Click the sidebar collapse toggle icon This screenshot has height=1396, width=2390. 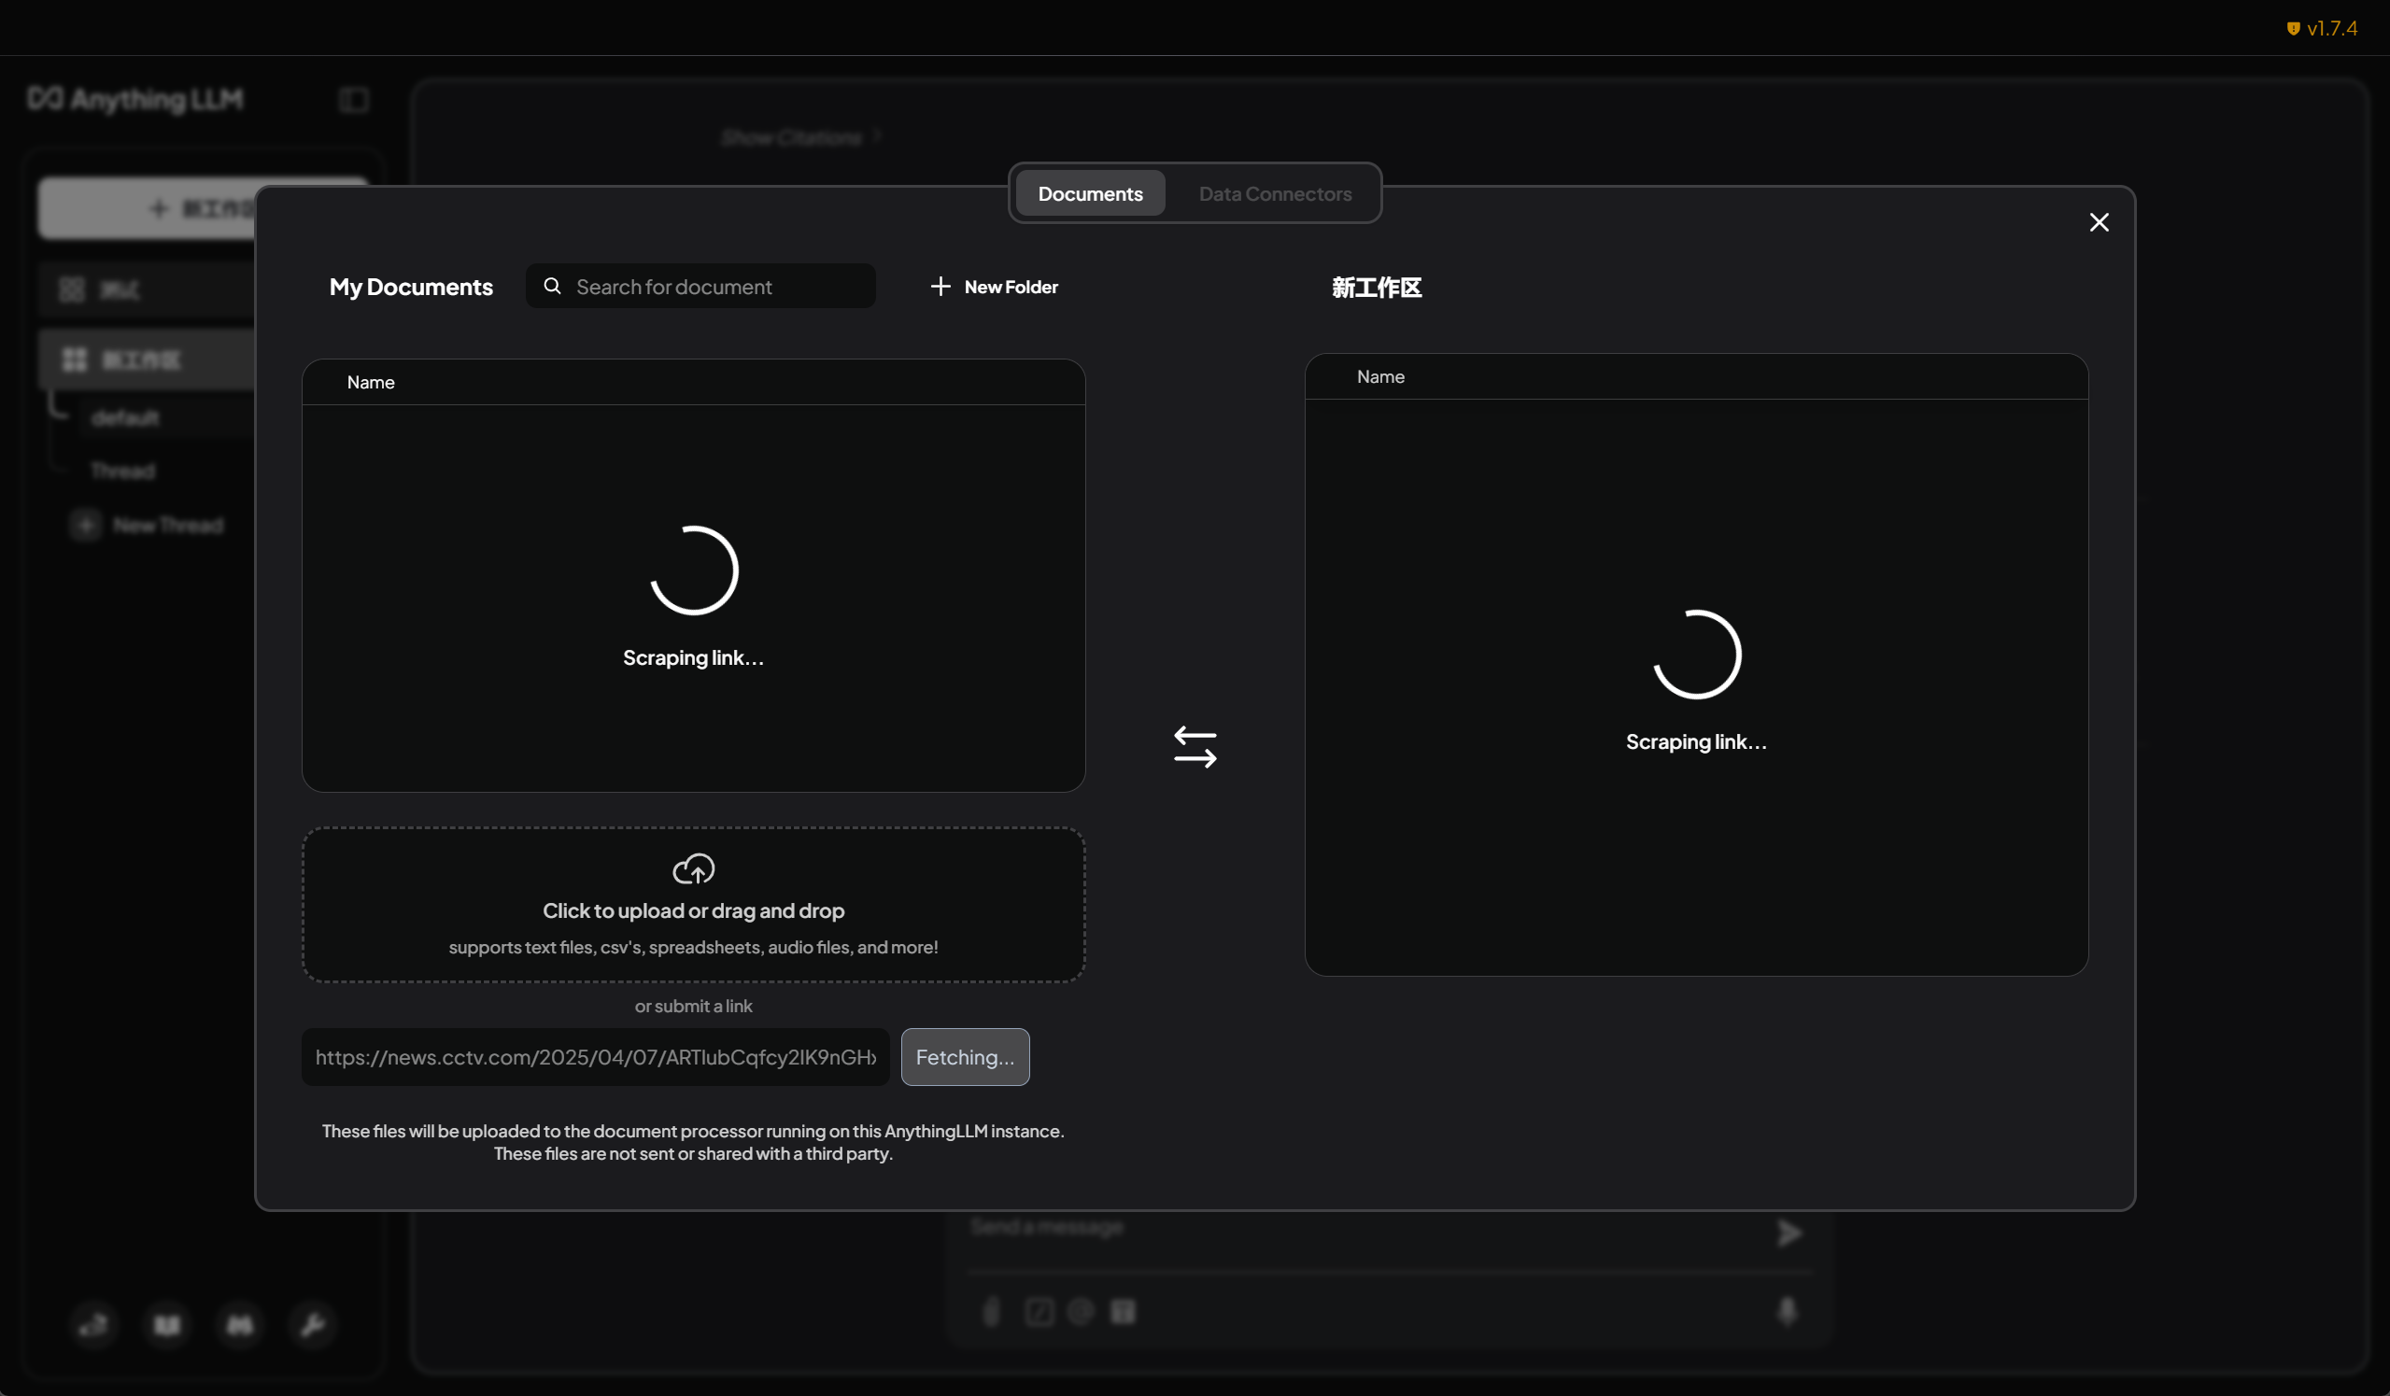click(x=354, y=100)
